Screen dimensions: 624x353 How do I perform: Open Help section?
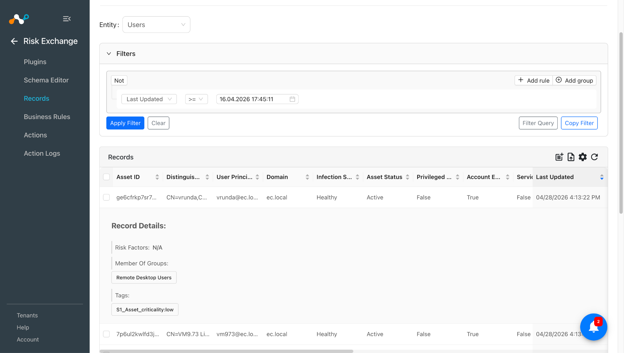[x=23, y=327]
